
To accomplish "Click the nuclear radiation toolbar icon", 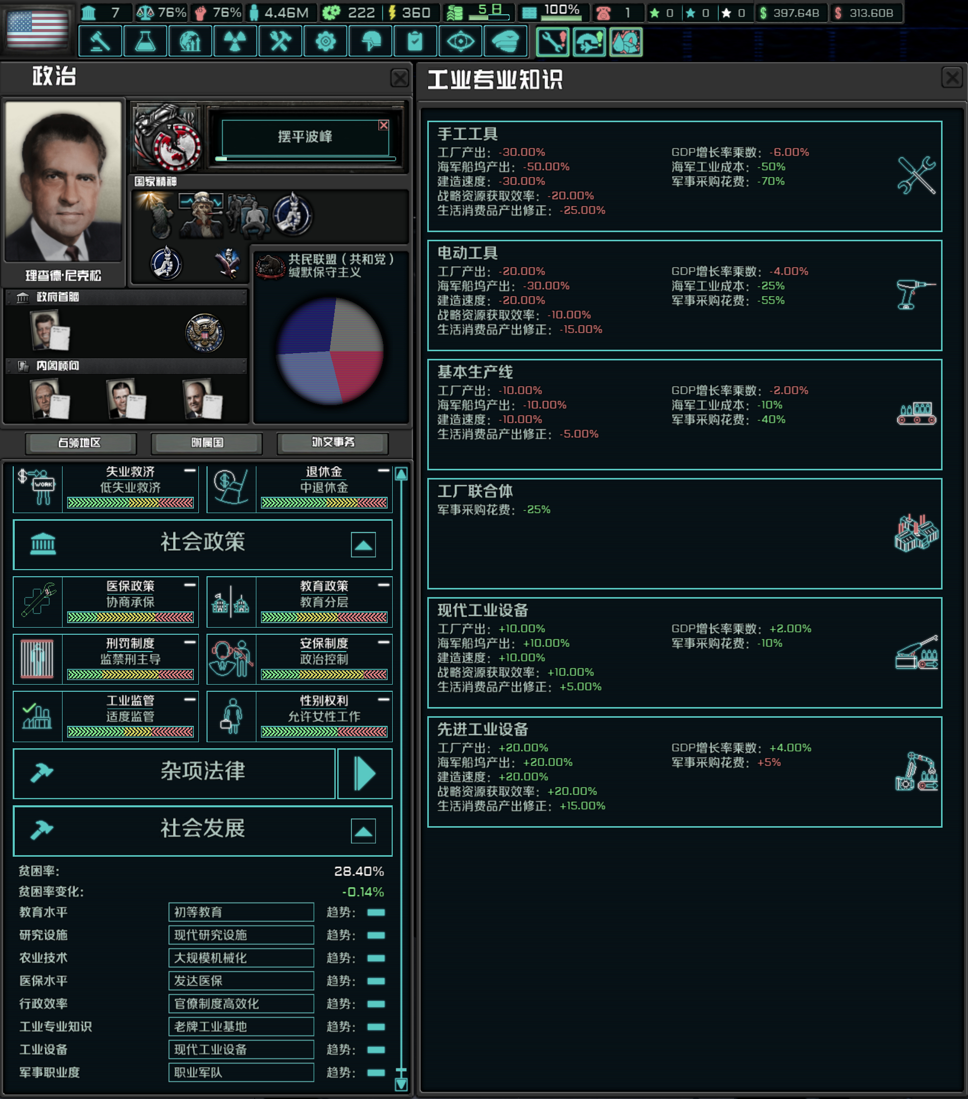I will [236, 41].
